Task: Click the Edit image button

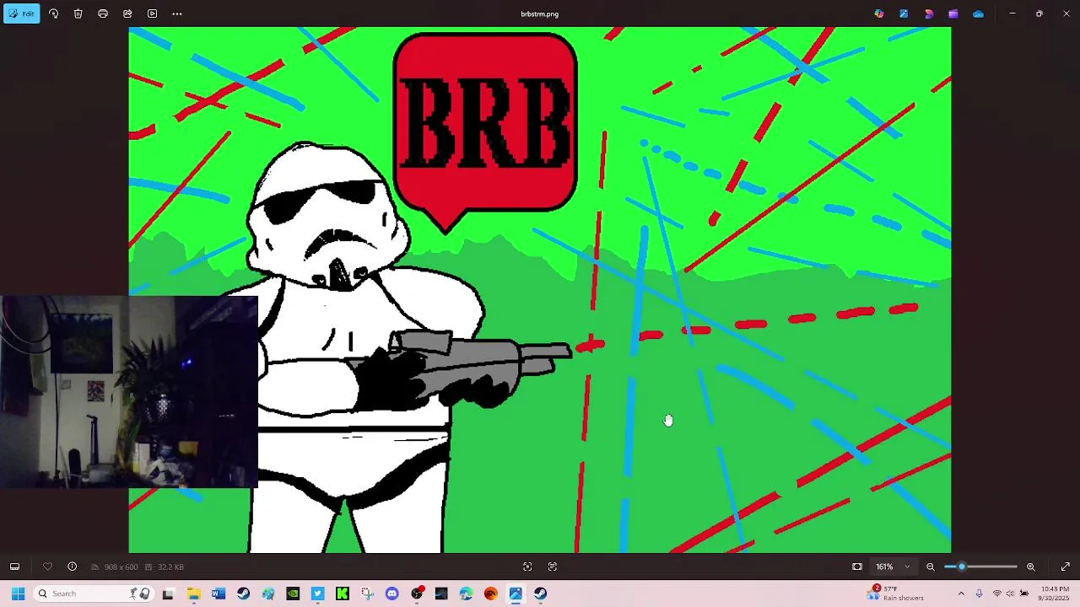Action: (21, 13)
